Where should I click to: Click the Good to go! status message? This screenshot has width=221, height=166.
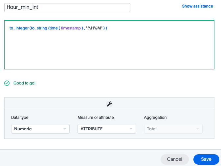click(24, 83)
